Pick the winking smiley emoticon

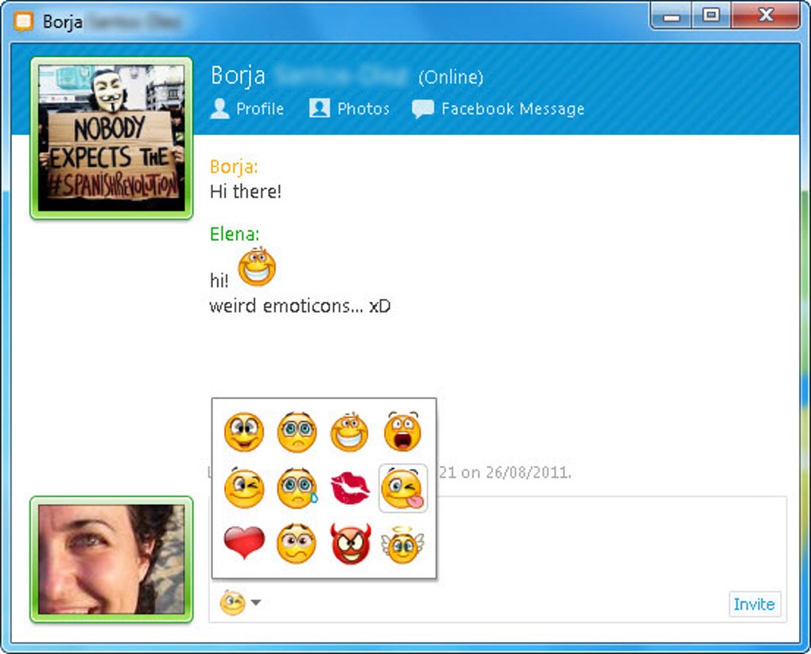(x=243, y=488)
